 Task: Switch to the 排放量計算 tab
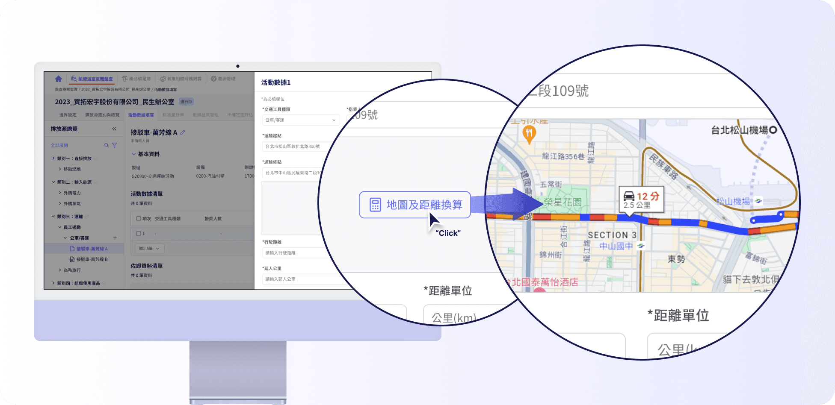click(173, 115)
